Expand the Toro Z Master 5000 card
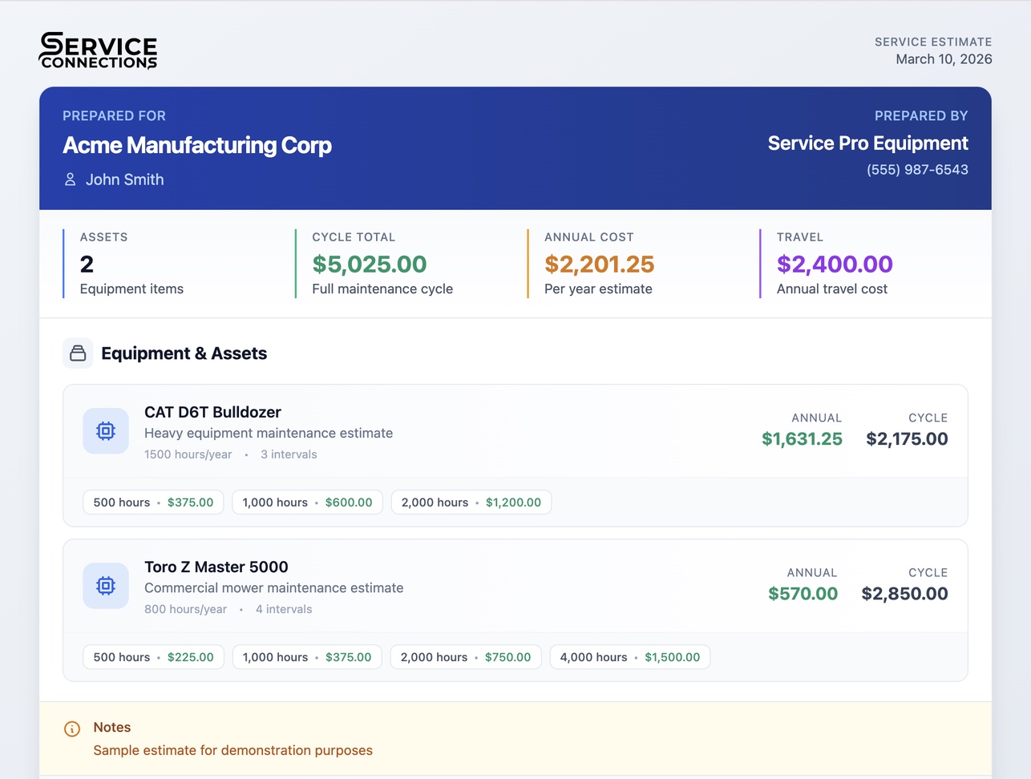The height and width of the screenshot is (779, 1031). [x=513, y=585]
